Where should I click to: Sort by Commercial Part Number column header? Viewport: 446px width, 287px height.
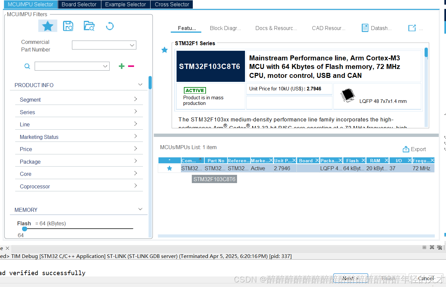pyautogui.click(x=192, y=160)
